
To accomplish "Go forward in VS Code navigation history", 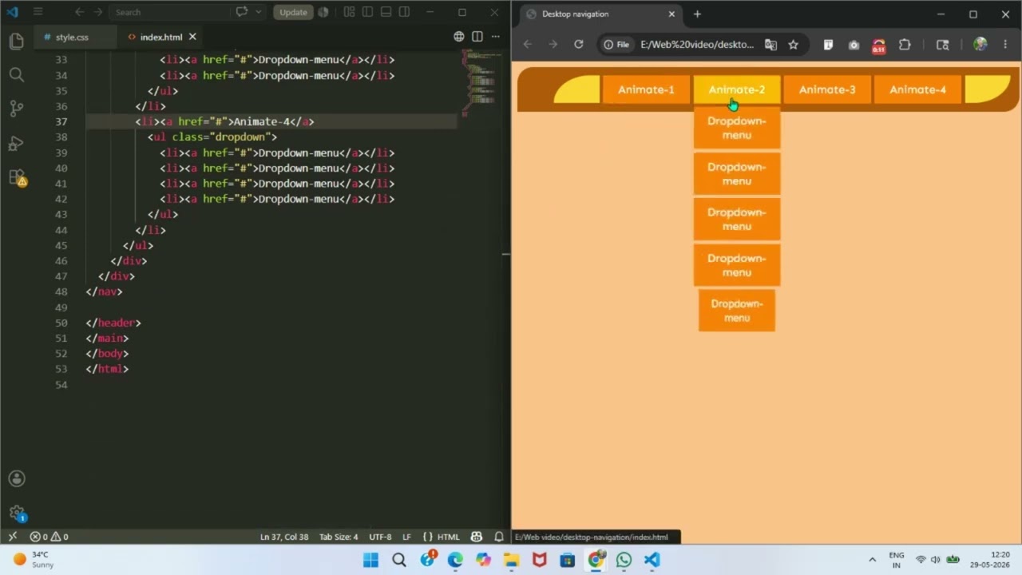I will pos(97,12).
